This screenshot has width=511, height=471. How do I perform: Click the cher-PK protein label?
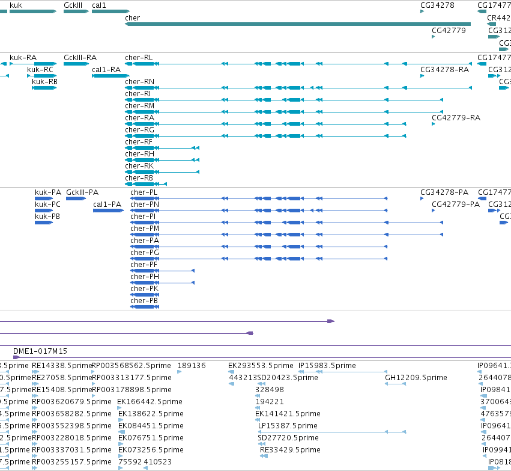coord(144,289)
